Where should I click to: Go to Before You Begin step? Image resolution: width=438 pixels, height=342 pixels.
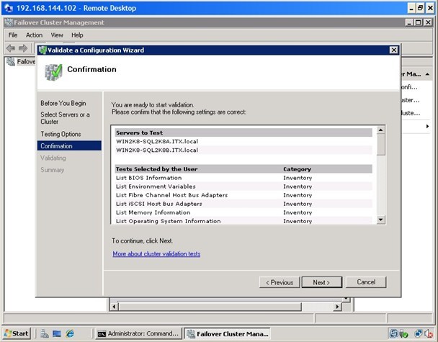tap(63, 103)
